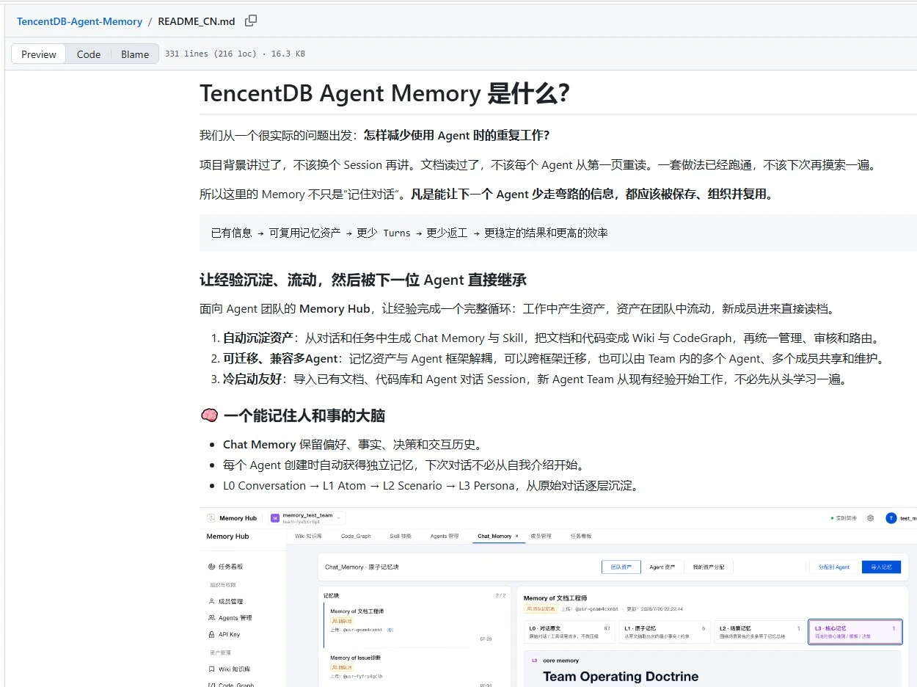
Task: Click the brain emoji before "一个能记住人和事的大脑"
Action: (209, 415)
